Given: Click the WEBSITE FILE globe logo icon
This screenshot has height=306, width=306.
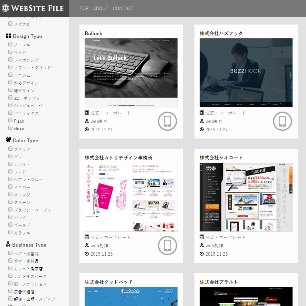Looking at the screenshot, I should (x=6, y=8).
